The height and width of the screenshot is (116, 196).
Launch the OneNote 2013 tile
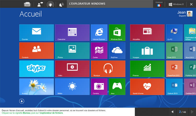click(x=190, y=87)
